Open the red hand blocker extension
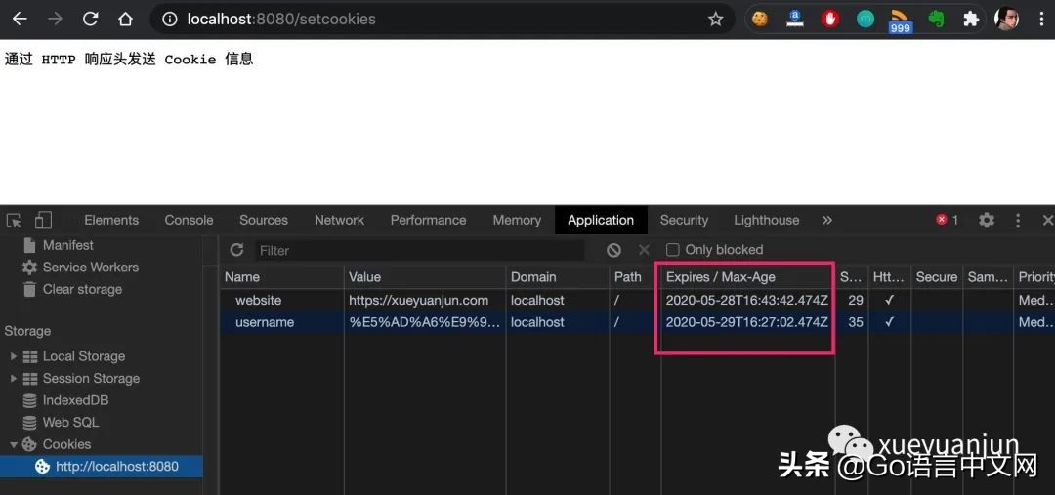The height and width of the screenshot is (495, 1055). pyautogui.click(x=829, y=19)
